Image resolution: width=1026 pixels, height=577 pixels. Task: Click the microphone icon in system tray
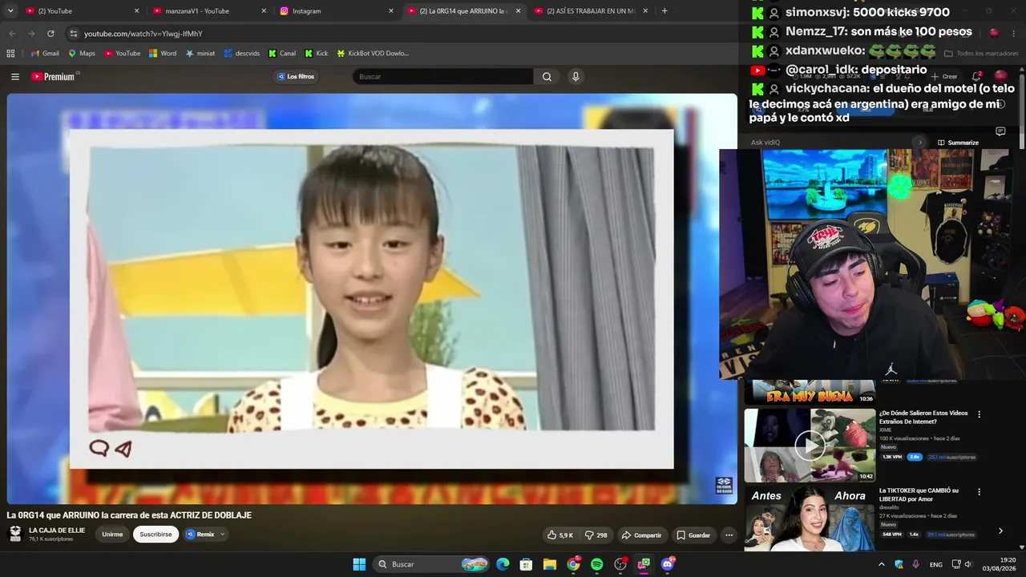point(915,564)
